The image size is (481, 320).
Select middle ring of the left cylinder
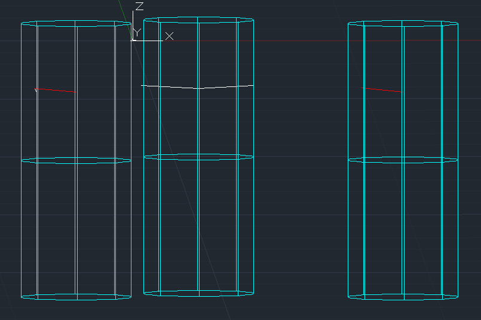pos(76,161)
